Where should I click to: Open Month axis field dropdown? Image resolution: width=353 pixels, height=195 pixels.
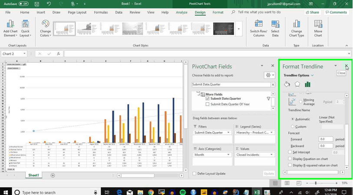pyautogui.click(x=228, y=155)
